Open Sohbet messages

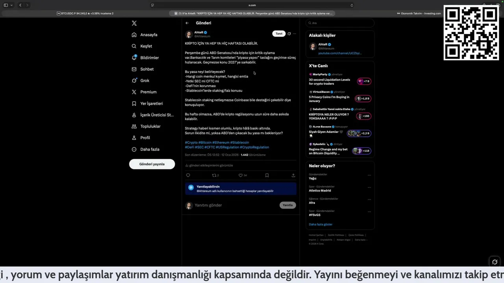143,69
